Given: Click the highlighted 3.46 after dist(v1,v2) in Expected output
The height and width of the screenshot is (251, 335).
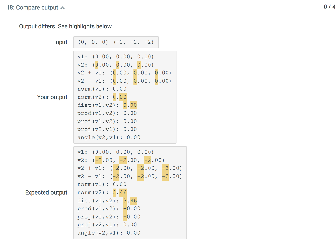Looking at the screenshot, I should 131,200.
